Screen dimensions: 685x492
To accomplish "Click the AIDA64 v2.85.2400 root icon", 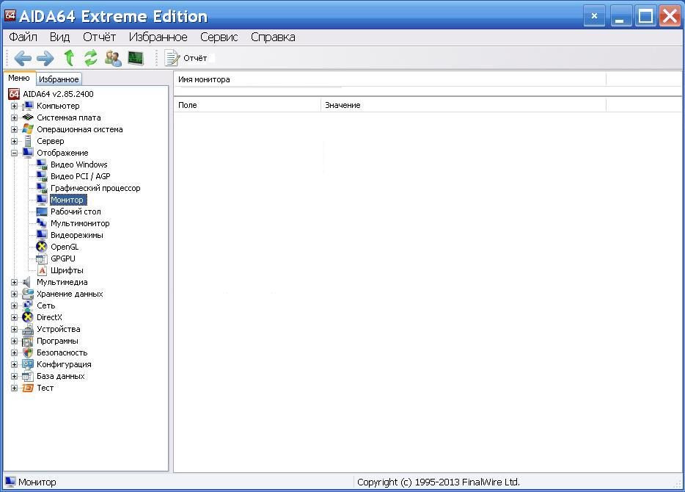I will 14,94.
